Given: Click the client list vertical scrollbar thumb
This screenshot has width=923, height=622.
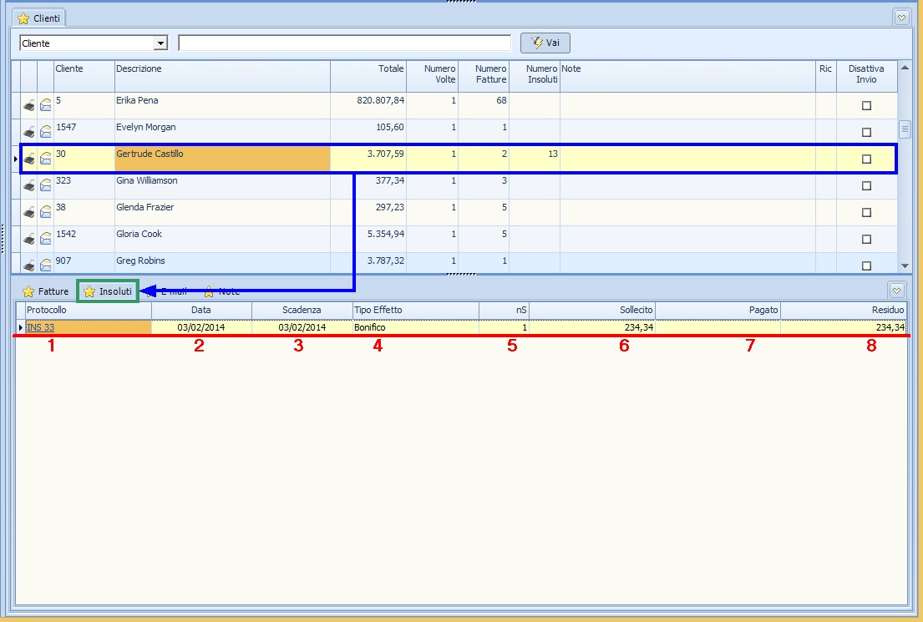Looking at the screenshot, I should tap(904, 129).
